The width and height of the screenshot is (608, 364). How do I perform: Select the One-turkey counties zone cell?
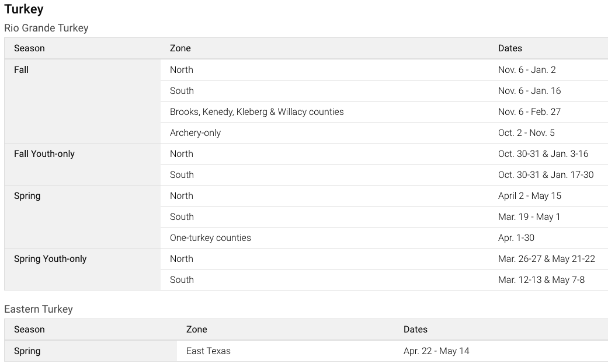[x=210, y=238]
